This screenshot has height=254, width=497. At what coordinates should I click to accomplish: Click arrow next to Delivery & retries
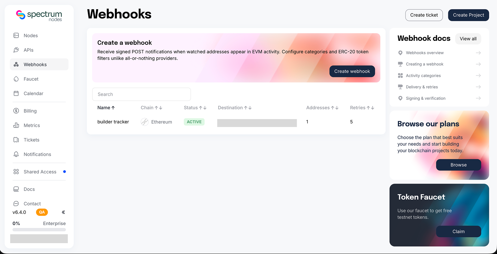[478, 87]
